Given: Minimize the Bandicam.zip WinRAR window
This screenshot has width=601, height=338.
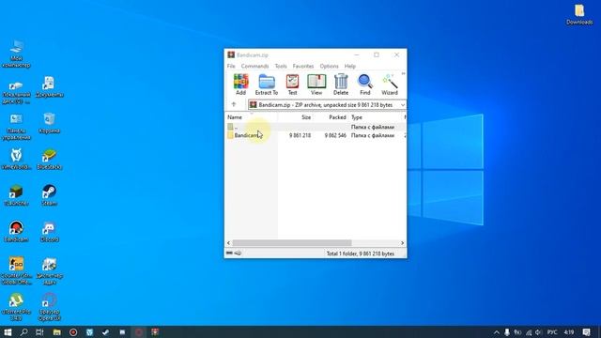Looking at the screenshot, I should pyautogui.click(x=357, y=54).
